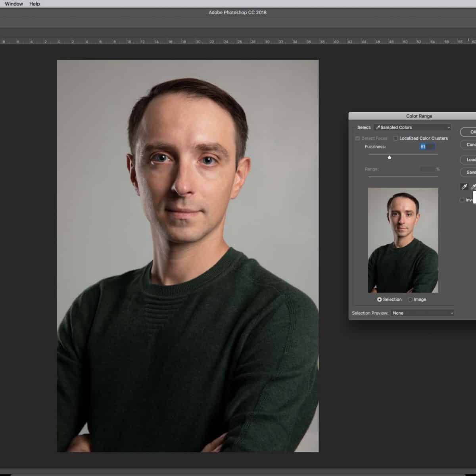Open the Window menu
The image size is (476, 476).
tap(14, 4)
